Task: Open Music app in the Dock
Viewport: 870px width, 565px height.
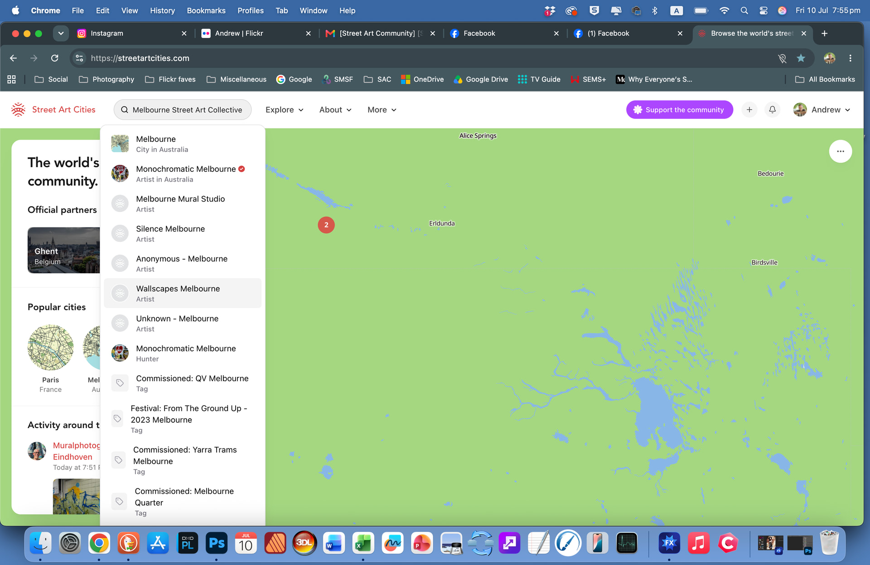Action: coord(699,543)
